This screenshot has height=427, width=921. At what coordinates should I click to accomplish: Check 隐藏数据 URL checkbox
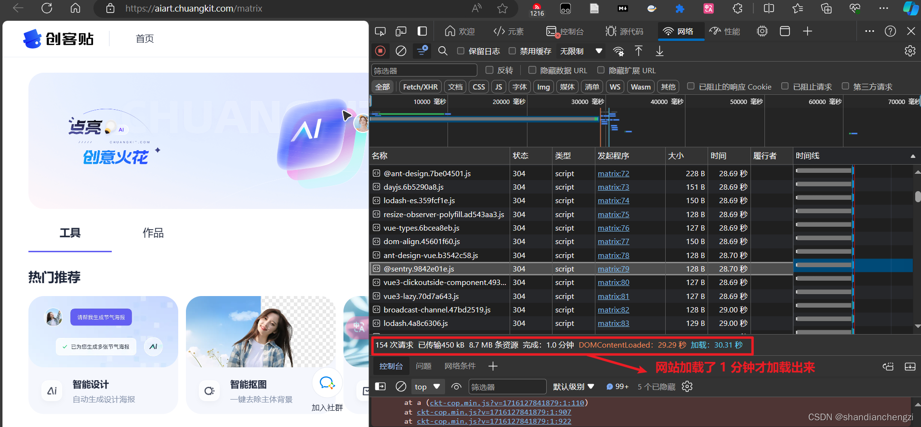[532, 70]
